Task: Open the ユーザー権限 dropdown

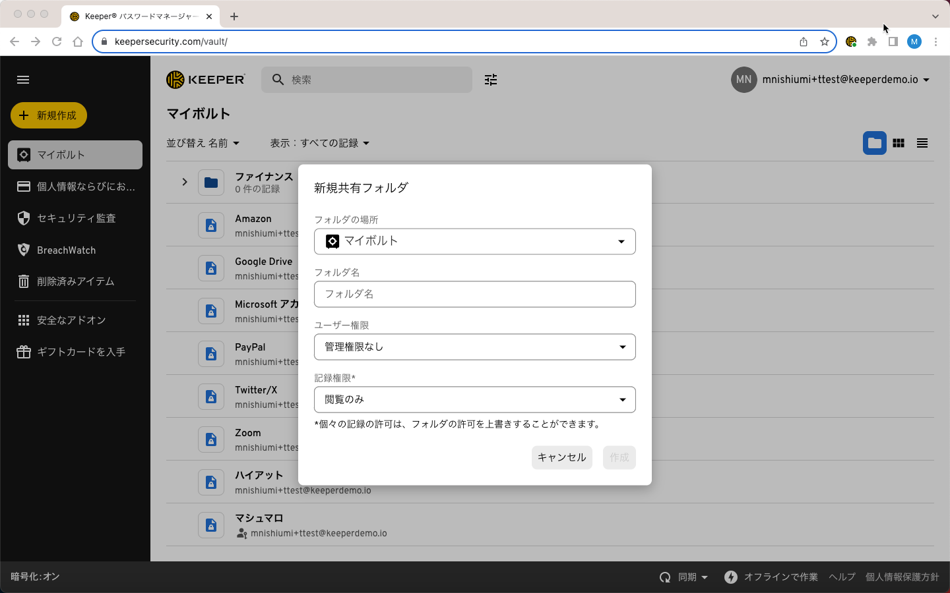Action: point(474,347)
